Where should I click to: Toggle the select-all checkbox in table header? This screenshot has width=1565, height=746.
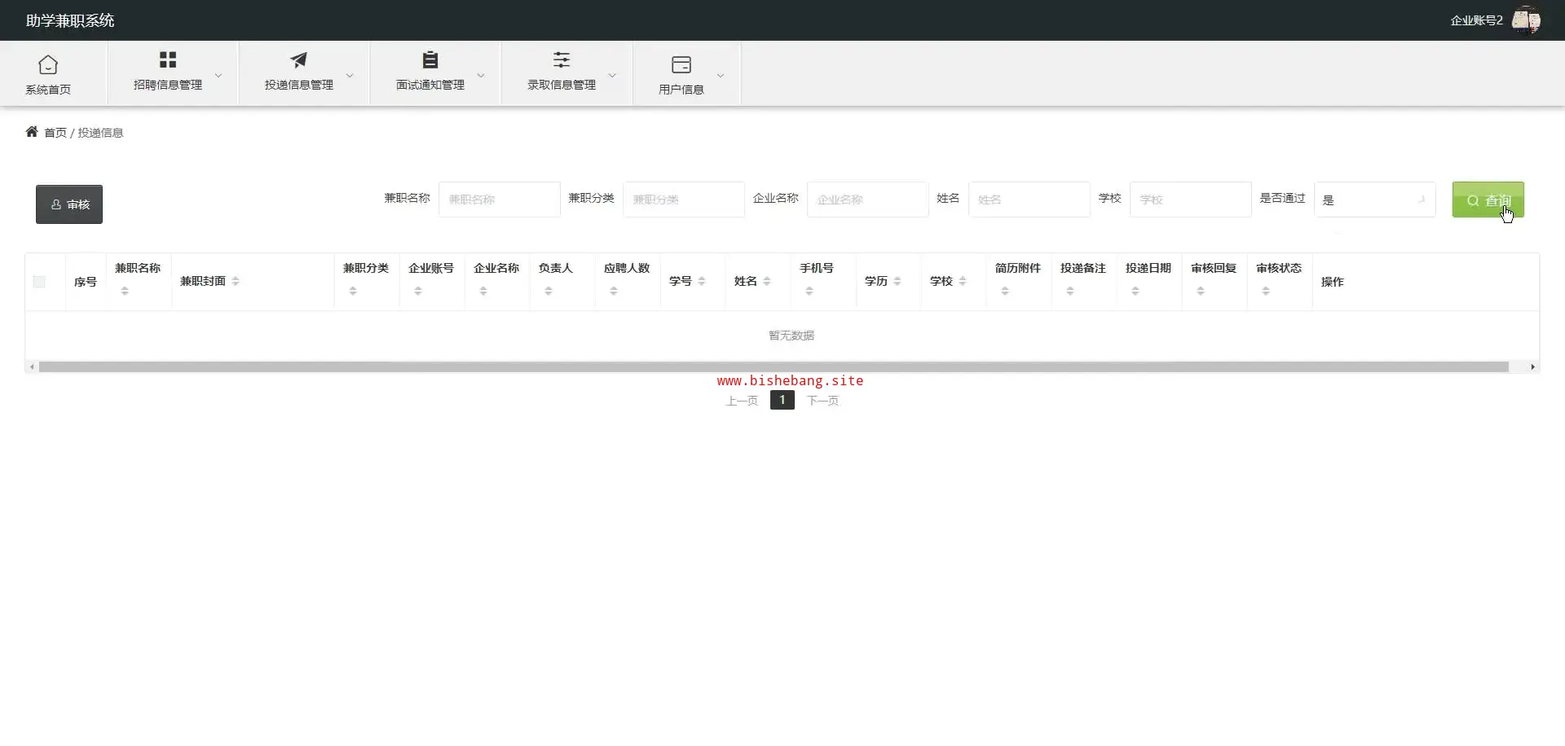coord(39,282)
